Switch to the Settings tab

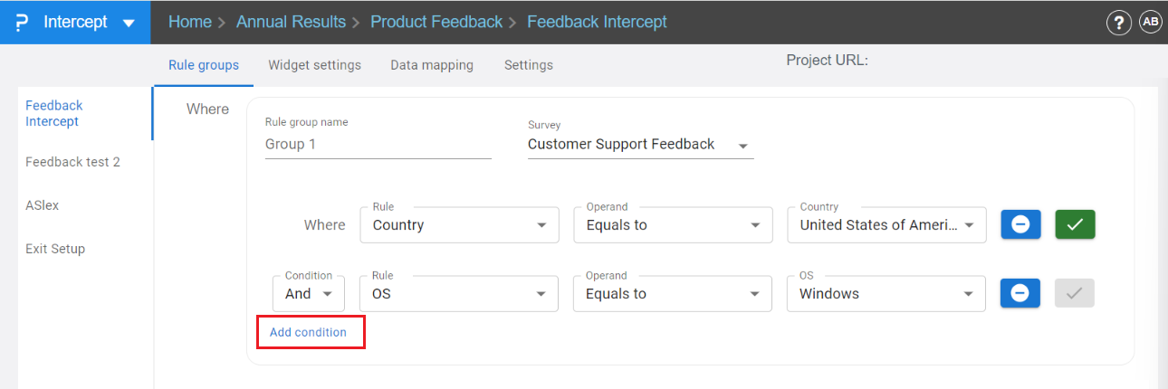529,65
